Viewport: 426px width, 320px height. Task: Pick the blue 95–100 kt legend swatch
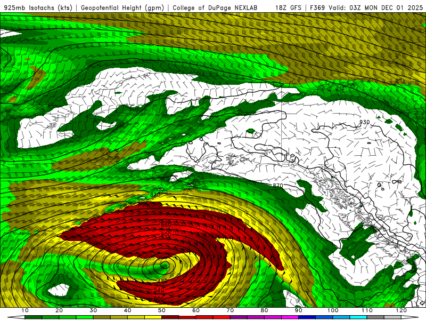click(x=324, y=317)
